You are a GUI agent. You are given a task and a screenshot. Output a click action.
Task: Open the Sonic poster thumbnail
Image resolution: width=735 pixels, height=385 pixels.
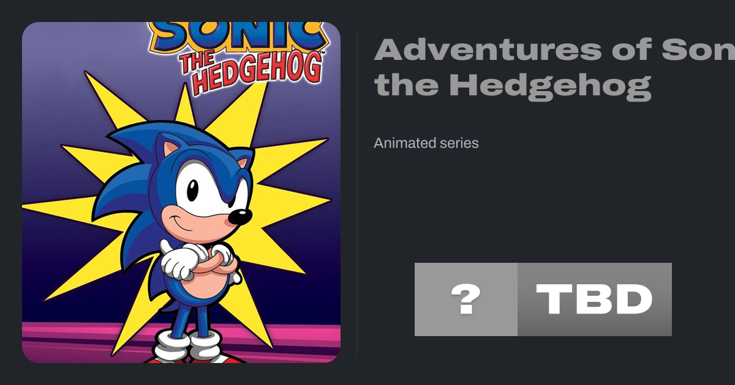coord(181,193)
